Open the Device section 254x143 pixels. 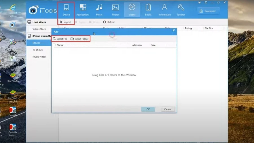click(x=66, y=10)
